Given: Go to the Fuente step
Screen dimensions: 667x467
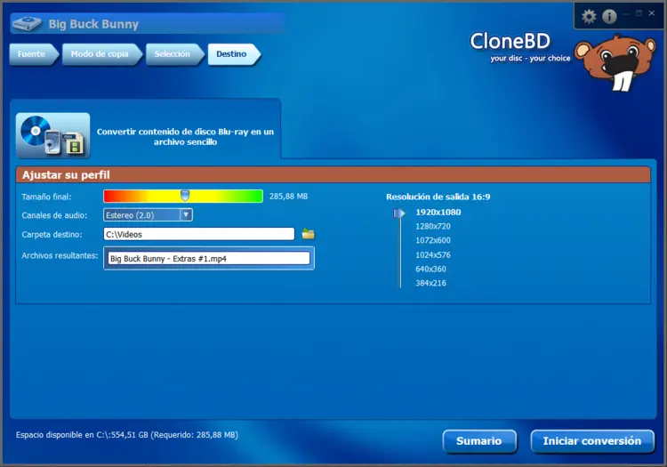Looking at the screenshot, I should pos(33,54).
